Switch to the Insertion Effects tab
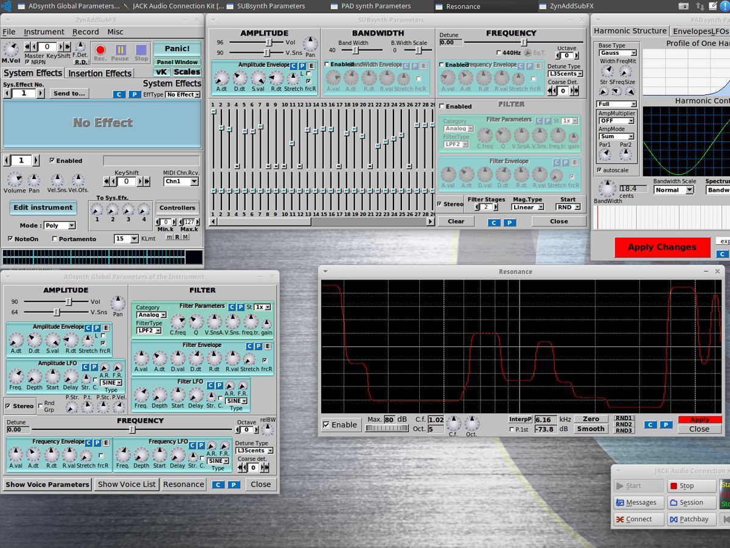The image size is (730, 548). click(x=99, y=73)
